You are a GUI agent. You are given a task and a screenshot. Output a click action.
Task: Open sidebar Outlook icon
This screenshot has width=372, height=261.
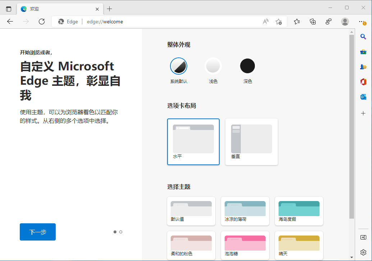point(363,97)
